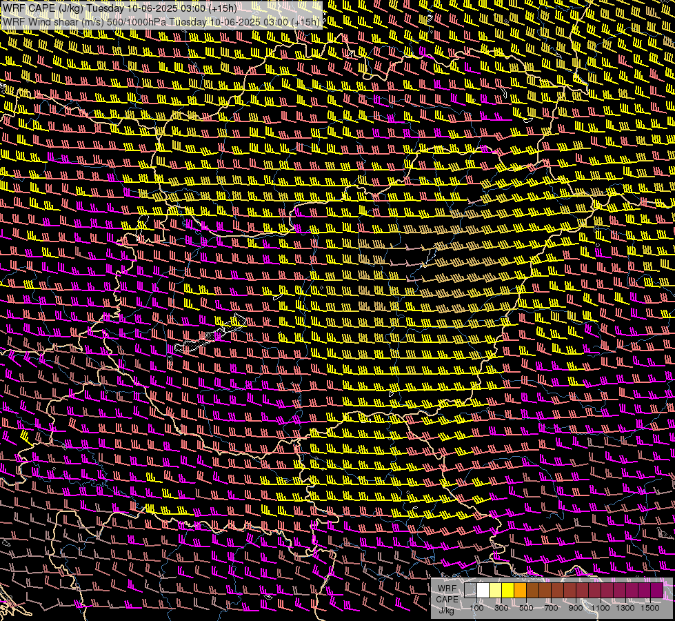Click the bright yellow CAPE legend swatch
The height and width of the screenshot is (621, 675).
click(x=508, y=591)
